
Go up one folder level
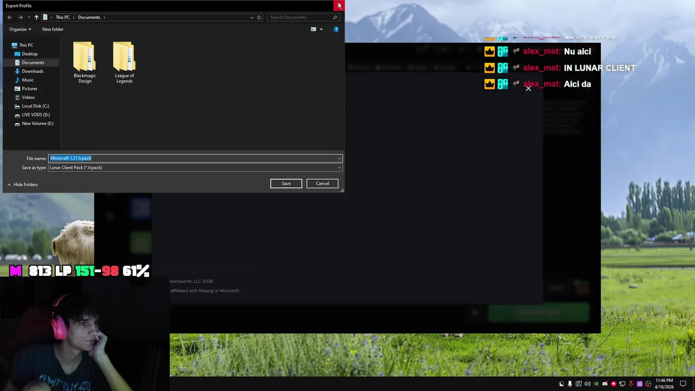point(36,17)
